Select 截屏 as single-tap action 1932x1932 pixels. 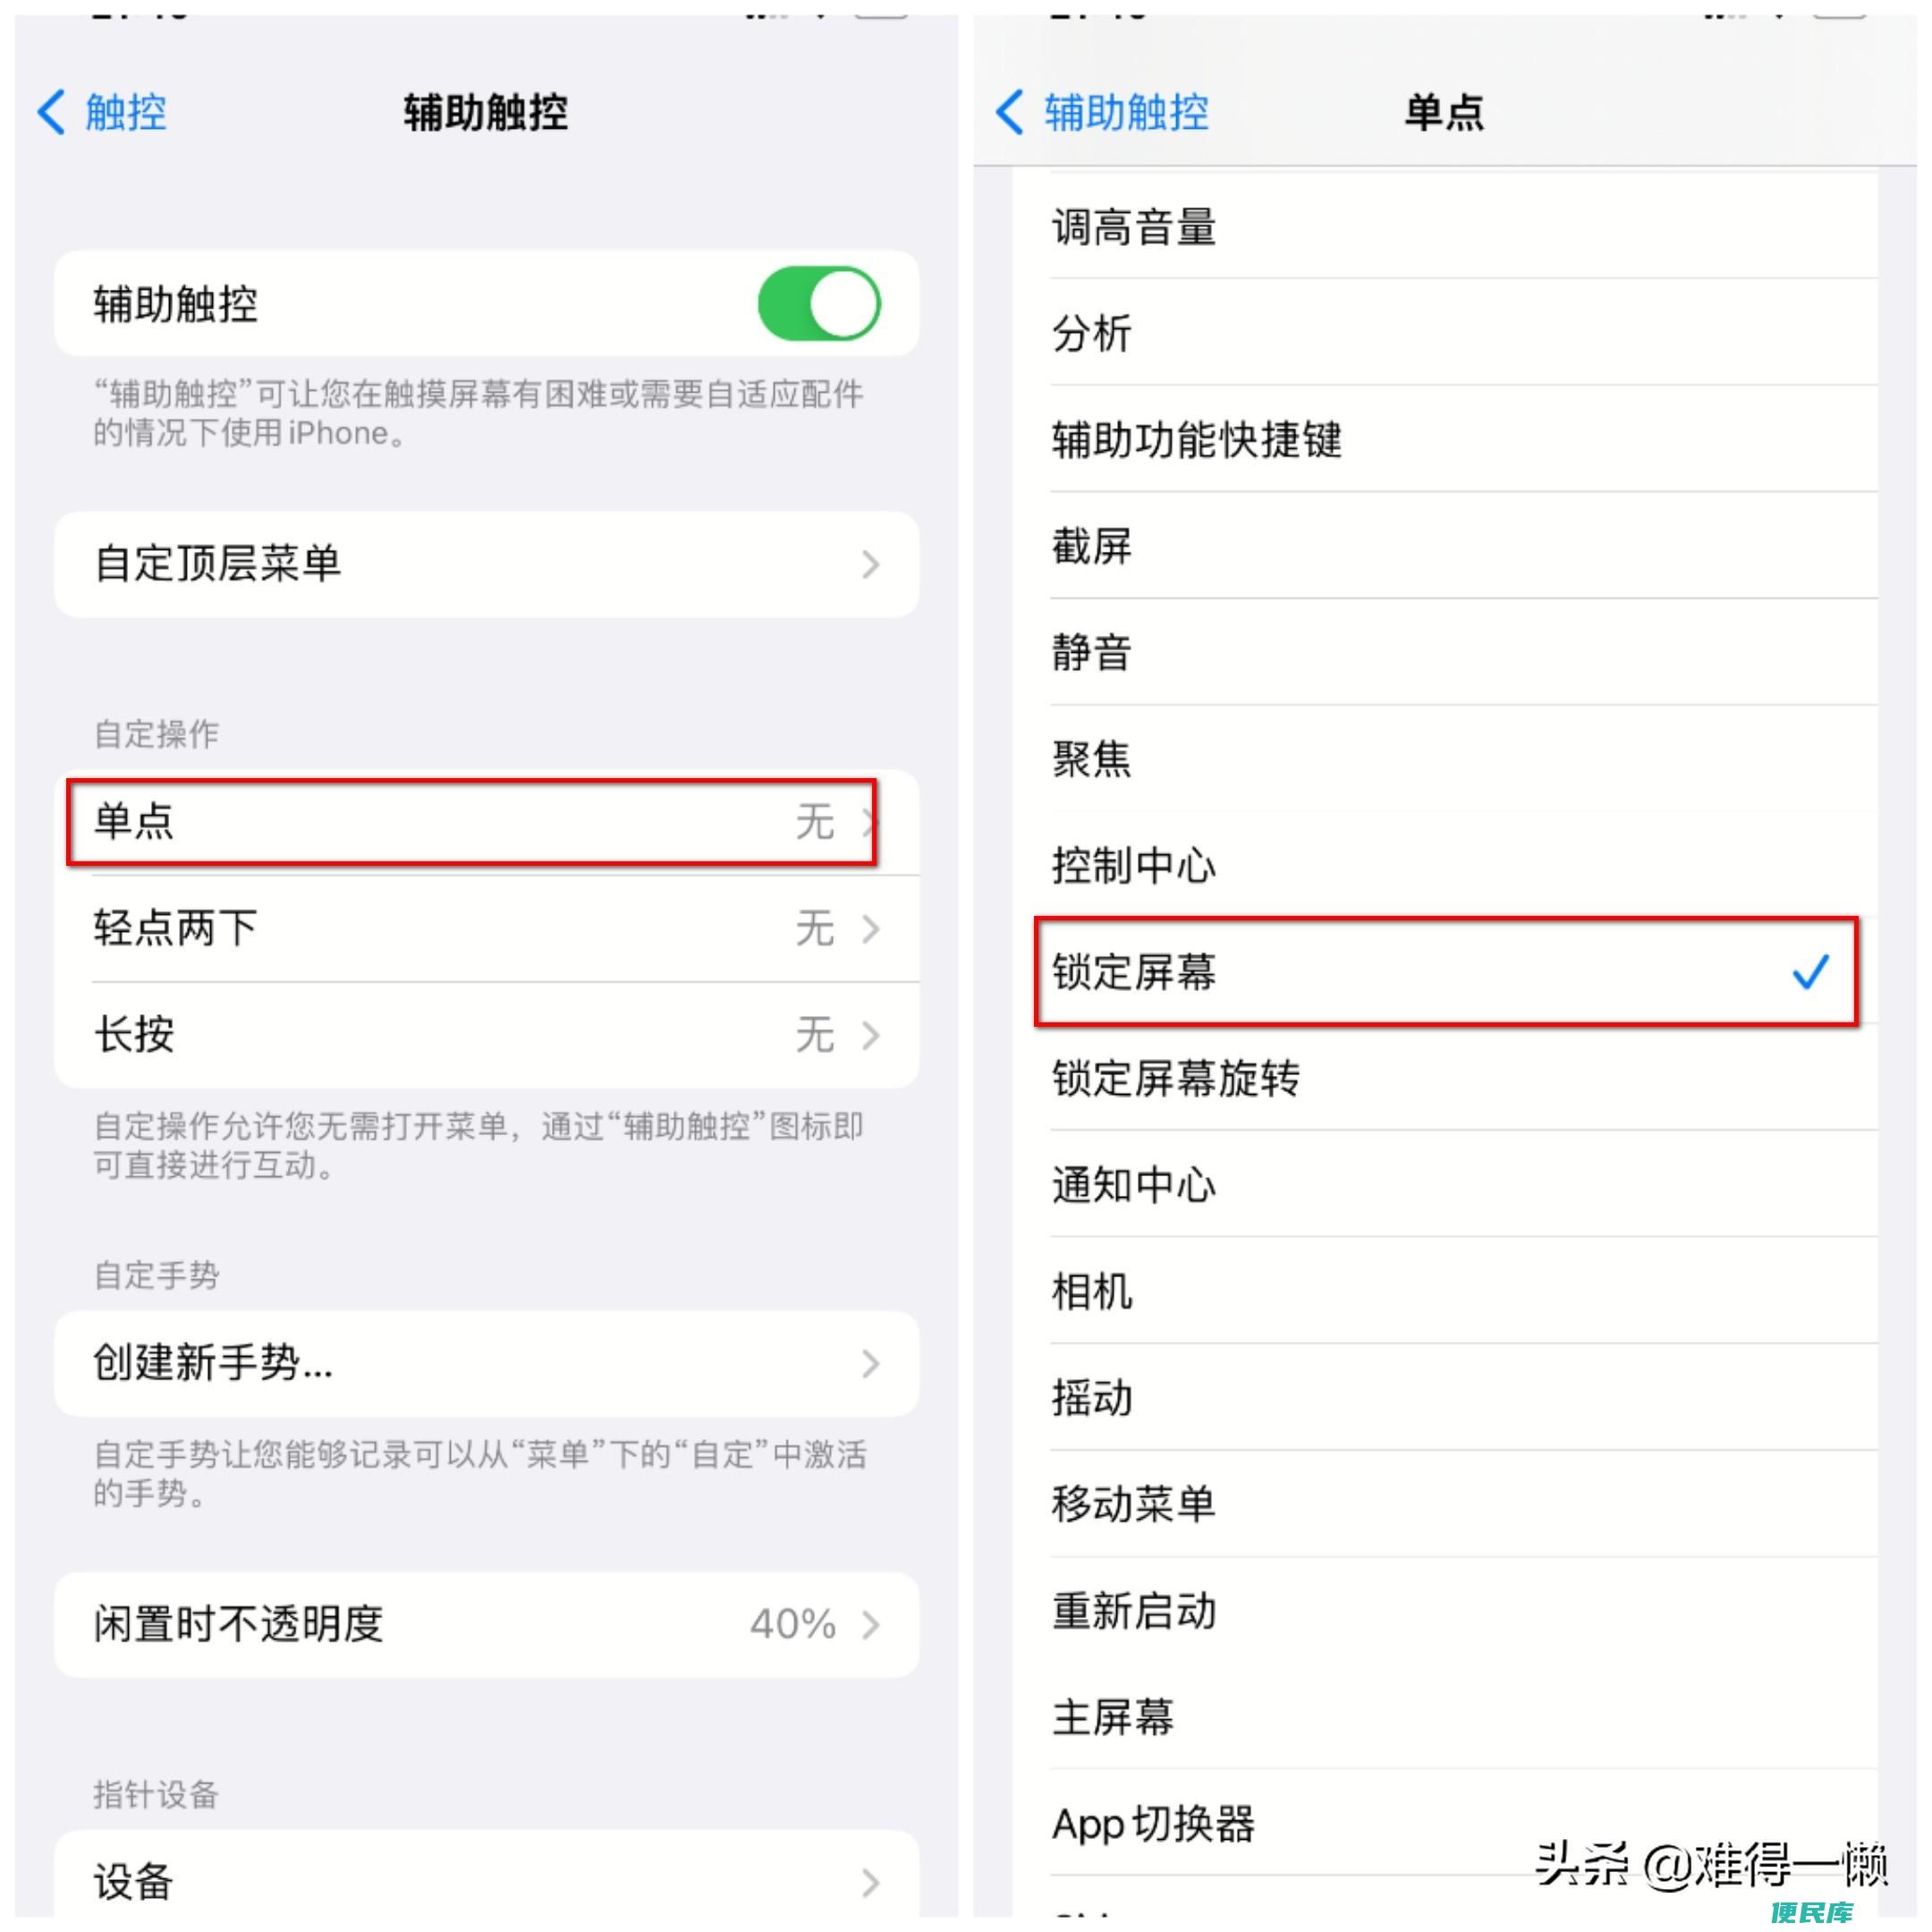click(1464, 546)
